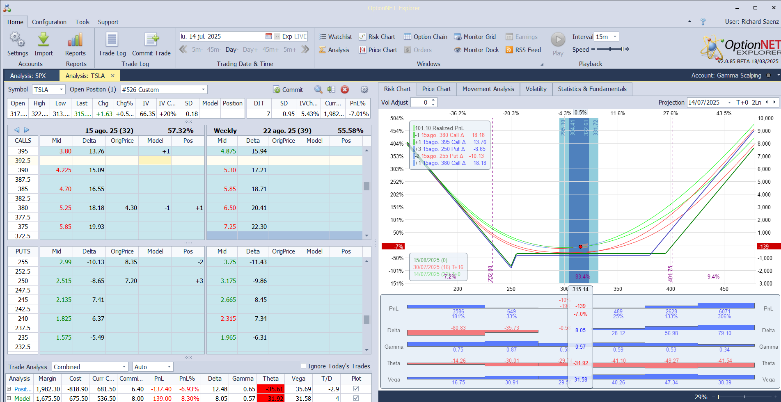Open the position settings gear icon
Image resolution: width=781 pixels, height=402 pixels.
point(364,89)
